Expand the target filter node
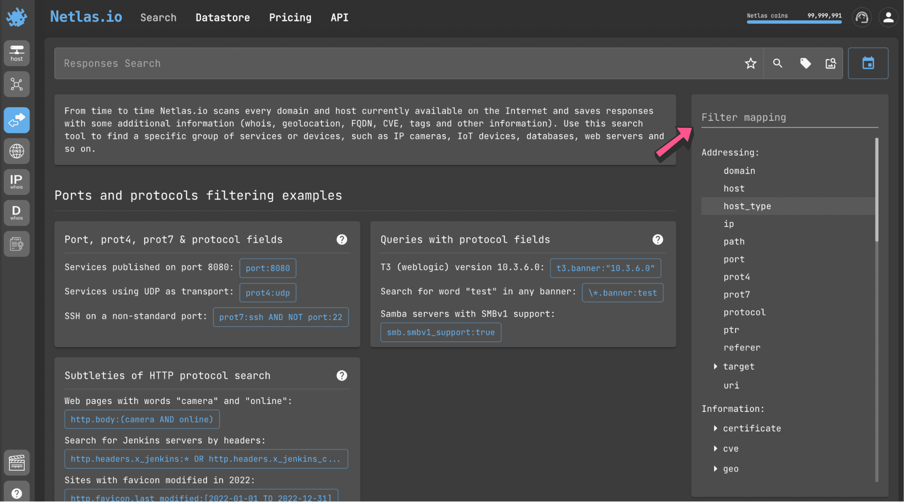 pos(715,366)
